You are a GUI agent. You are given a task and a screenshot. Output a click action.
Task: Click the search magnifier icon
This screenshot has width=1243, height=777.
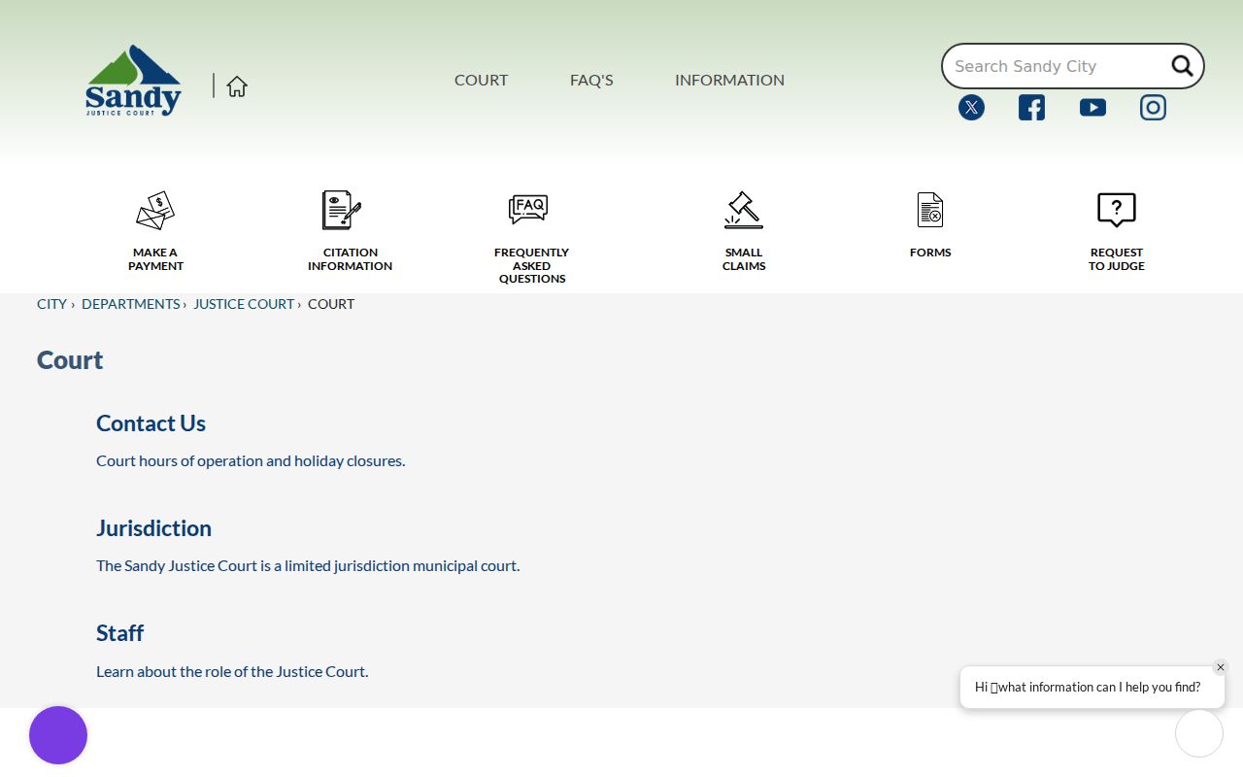(x=1182, y=66)
